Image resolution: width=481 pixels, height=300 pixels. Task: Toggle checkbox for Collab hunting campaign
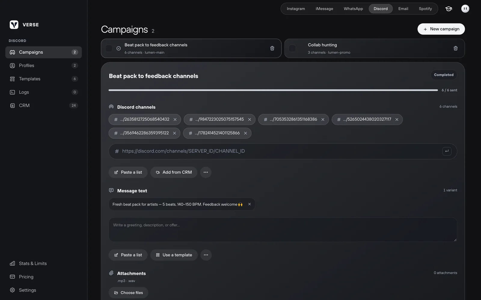[x=292, y=48]
